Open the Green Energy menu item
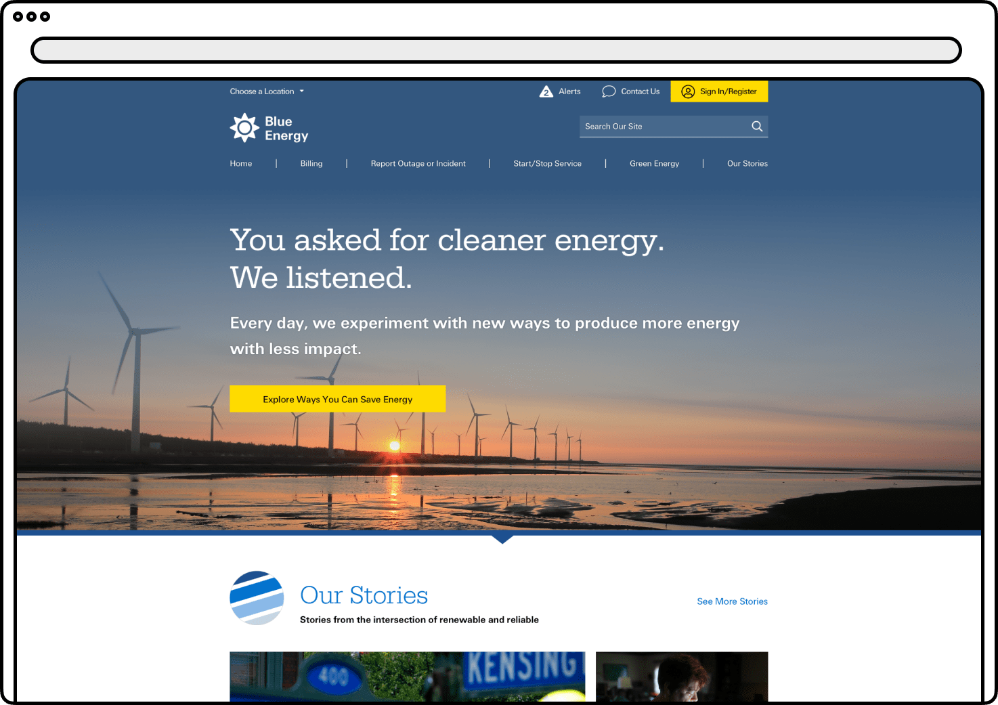 [x=654, y=163]
